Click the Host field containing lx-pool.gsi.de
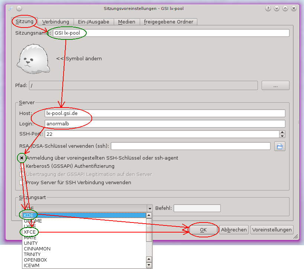Image resolution: width=304 pixels, height=269 pixels. click(165, 113)
